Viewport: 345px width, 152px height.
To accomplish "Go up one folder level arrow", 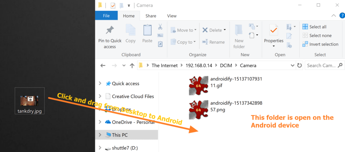I will pyautogui.click(x=132, y=66).
